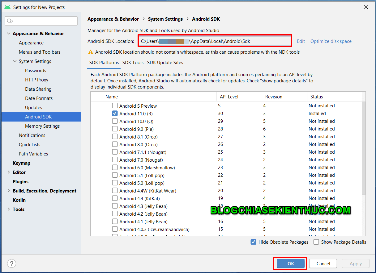The width and height of the screenshot is (376, 273).
Task: Sort by the Revision column header
Action: 284,97
